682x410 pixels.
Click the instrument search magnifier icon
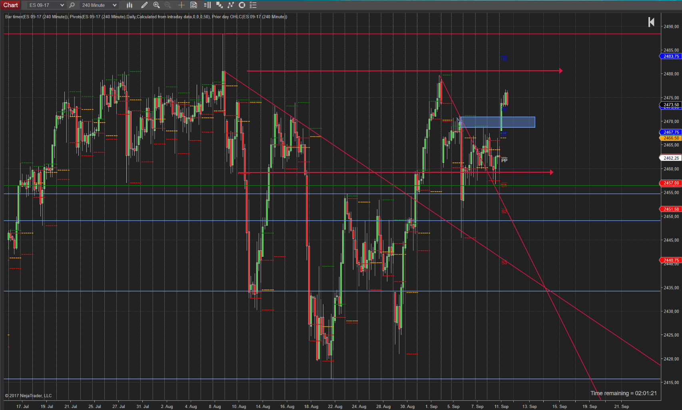click(72, 5)
